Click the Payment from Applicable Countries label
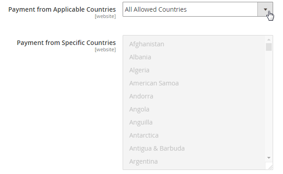This screenshot has height=174, width=283. [x=62, y=9]
